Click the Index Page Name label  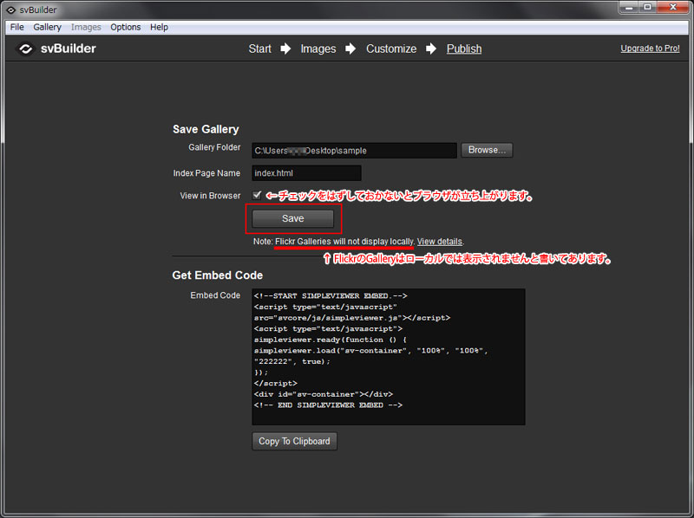pyautogui.click(x=206, y=173)
